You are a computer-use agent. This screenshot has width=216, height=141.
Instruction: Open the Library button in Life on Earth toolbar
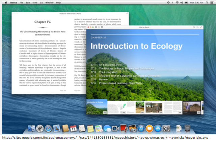point(102,27)
